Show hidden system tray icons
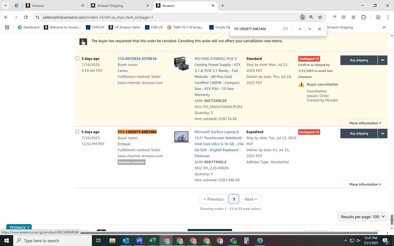394x246 pixels. pos(345,241)
